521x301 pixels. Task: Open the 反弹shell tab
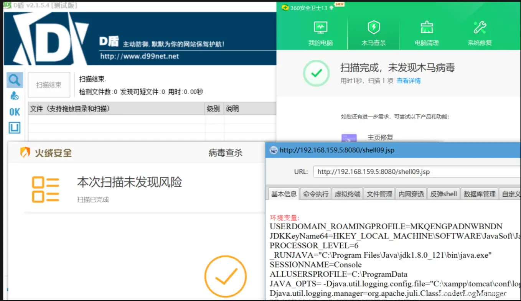(444, 194)
